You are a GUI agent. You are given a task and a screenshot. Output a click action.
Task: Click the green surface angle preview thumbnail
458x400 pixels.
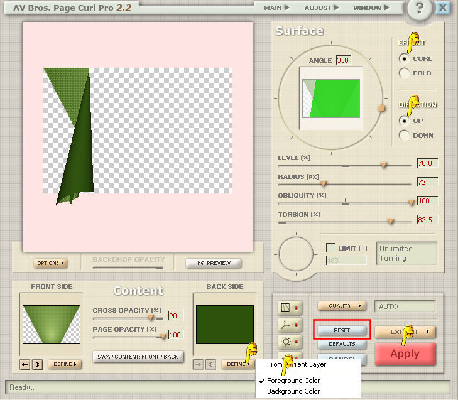pos(331,99)
